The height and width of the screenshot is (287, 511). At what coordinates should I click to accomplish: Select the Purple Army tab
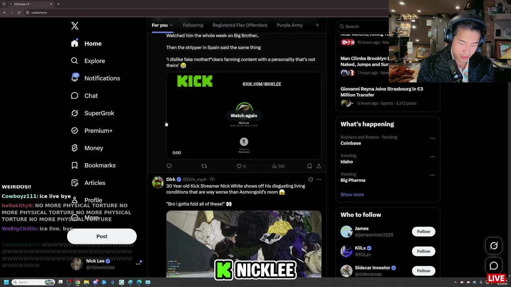pos(289,25)
